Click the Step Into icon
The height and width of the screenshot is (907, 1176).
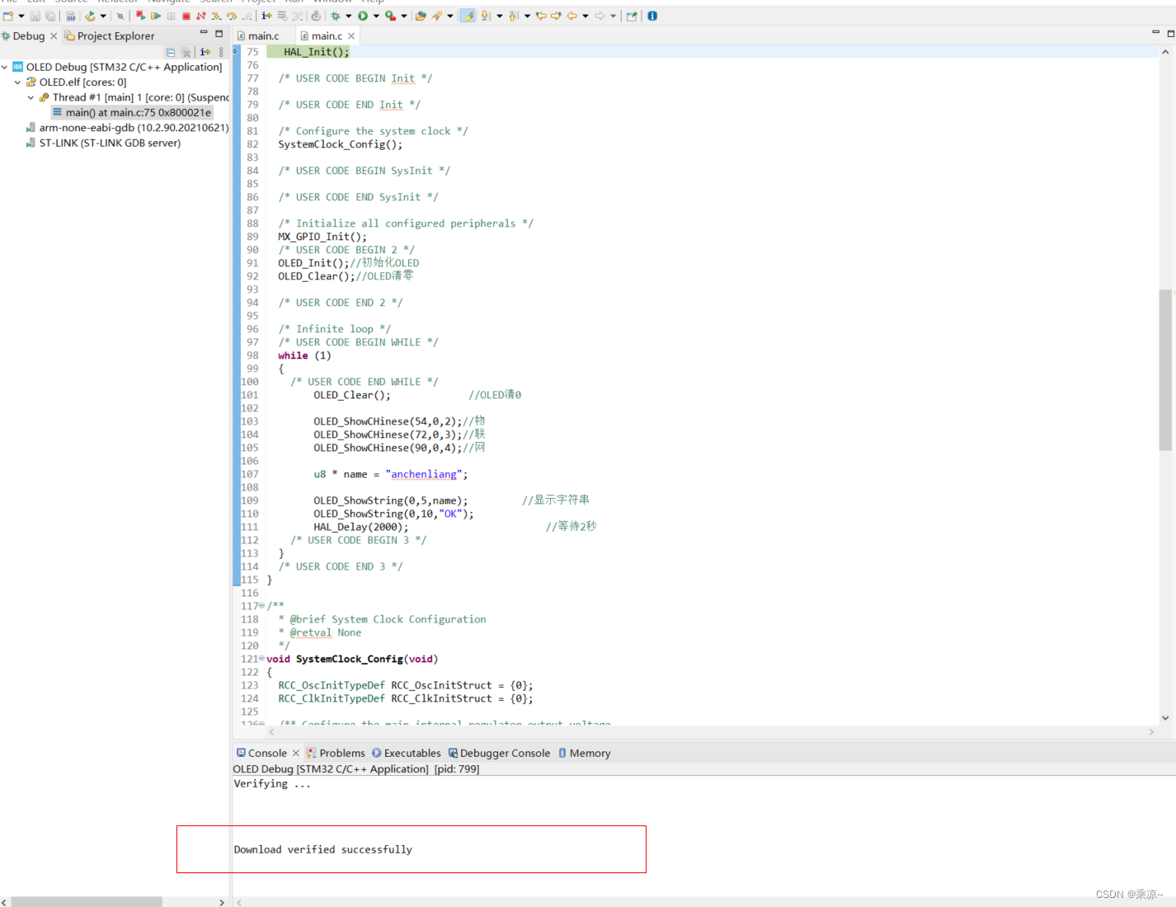tap(216, 16)
